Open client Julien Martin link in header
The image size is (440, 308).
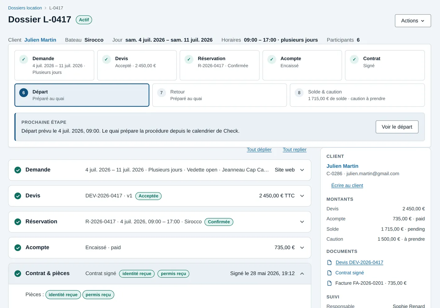[x=40, y=40]
